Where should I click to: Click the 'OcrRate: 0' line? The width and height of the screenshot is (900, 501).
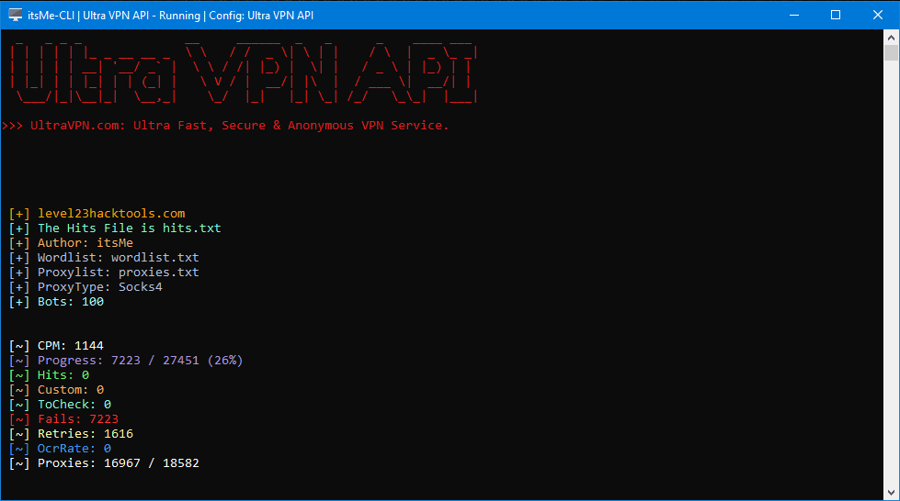[61, 449]
